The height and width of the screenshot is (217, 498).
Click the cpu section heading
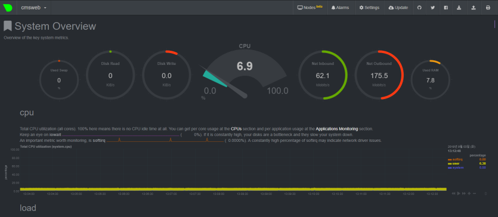pos(27,113)
